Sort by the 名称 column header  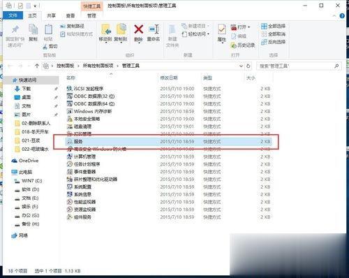click(x=71, y=78)
